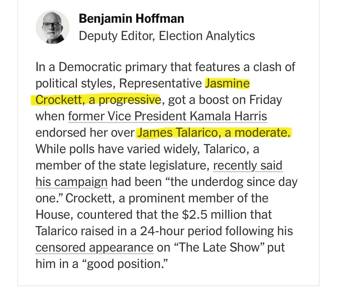
Task: Follow the "recently said" underlined link
Action: (247, 166)
